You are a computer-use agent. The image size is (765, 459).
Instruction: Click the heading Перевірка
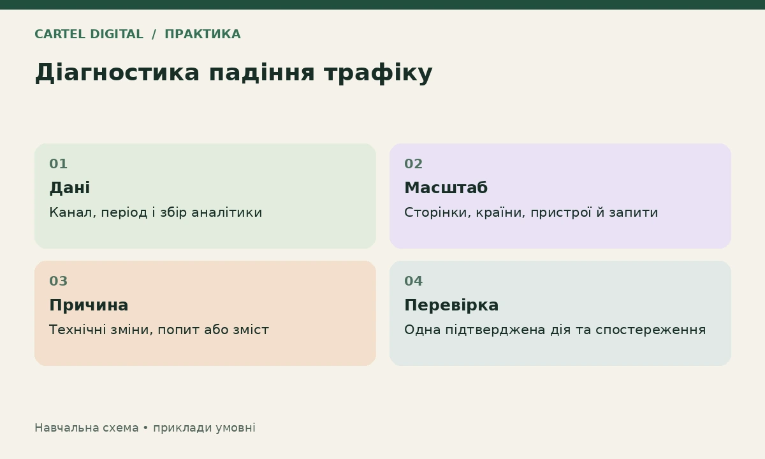pos(451,305)
